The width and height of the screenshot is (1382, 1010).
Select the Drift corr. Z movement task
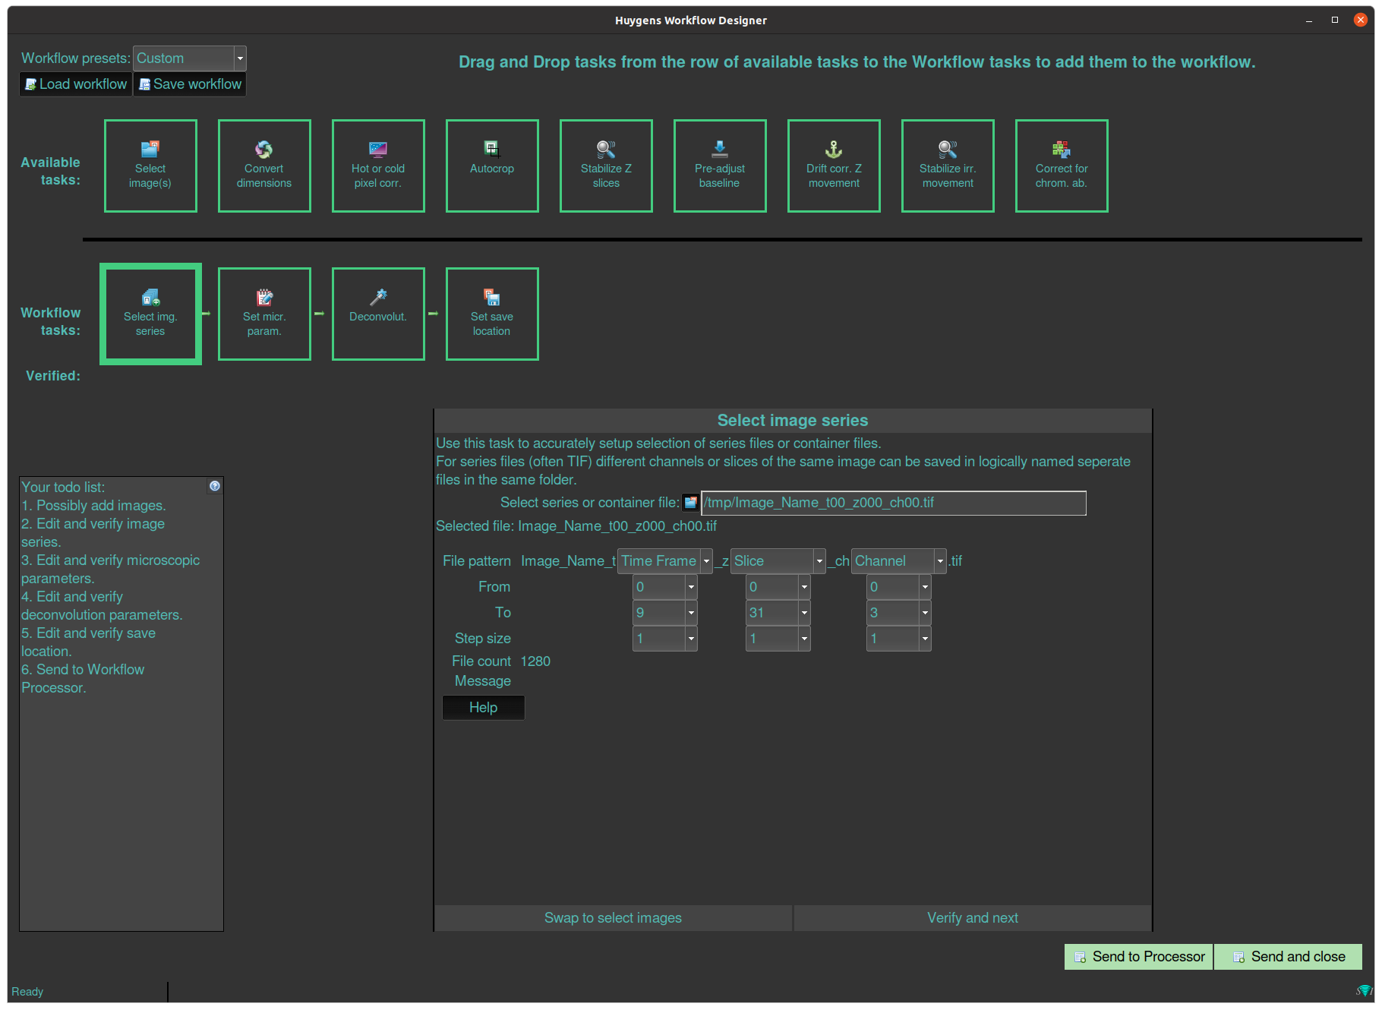834,166
